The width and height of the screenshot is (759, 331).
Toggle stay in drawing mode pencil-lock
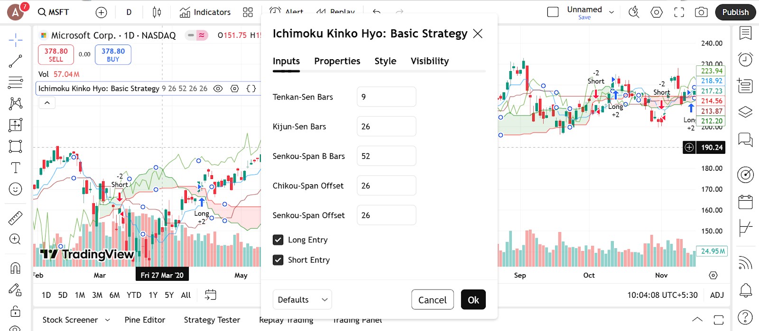[x=16, y=289]
